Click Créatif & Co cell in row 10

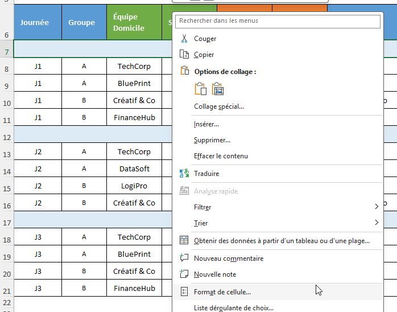pyautogui.click(x=134, y=100)
